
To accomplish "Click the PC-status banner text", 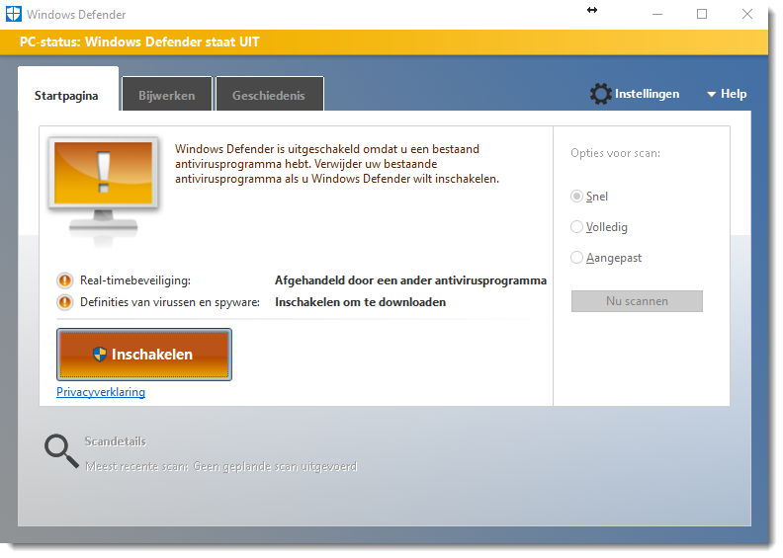I will [139, 41].
